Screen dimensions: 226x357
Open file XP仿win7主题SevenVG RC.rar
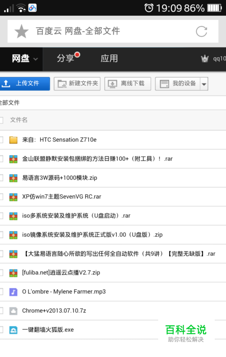pyautogui.click(x=61, y=197)
